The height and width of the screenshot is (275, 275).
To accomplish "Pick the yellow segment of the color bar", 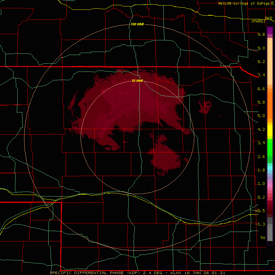I will point(270,131).
